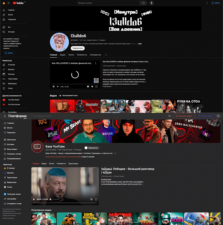Play the вДудь Лебедев video
This screenshot has height=225, width=223.
[34, 199]
